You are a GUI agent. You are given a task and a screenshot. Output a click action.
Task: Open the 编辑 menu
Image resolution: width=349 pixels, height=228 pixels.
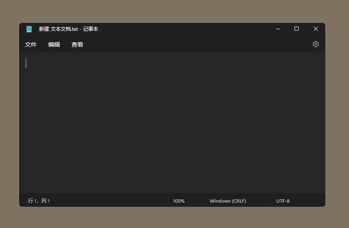coord(54,45)
